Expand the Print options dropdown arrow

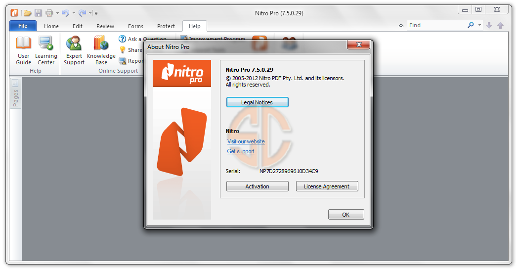point(57,13)
